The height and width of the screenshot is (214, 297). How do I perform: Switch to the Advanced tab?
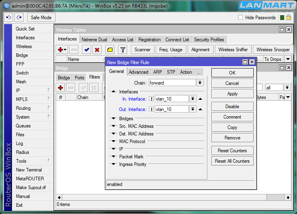click(138, 72)
